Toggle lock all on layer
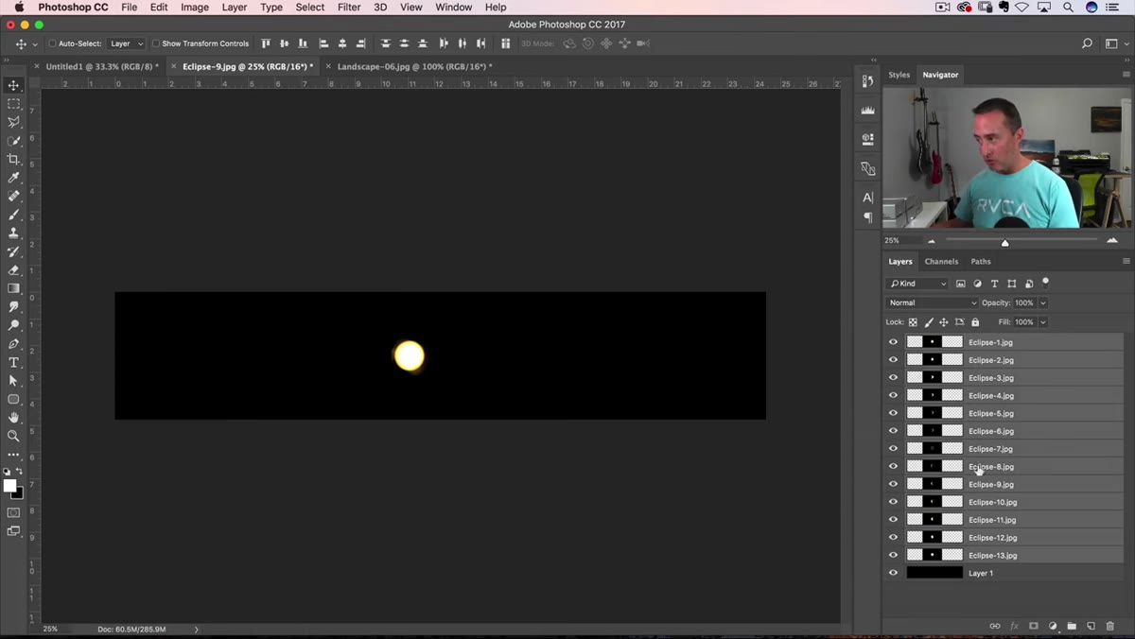Screen dimensions: 1135x639 975,322
